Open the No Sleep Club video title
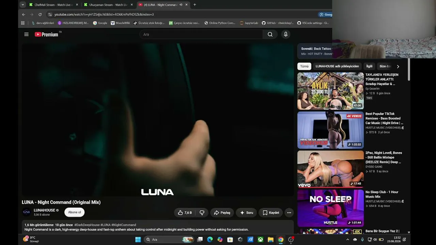The width and height of the screenshot is (436, 245). pyautogui.click(x=382, y=194)
